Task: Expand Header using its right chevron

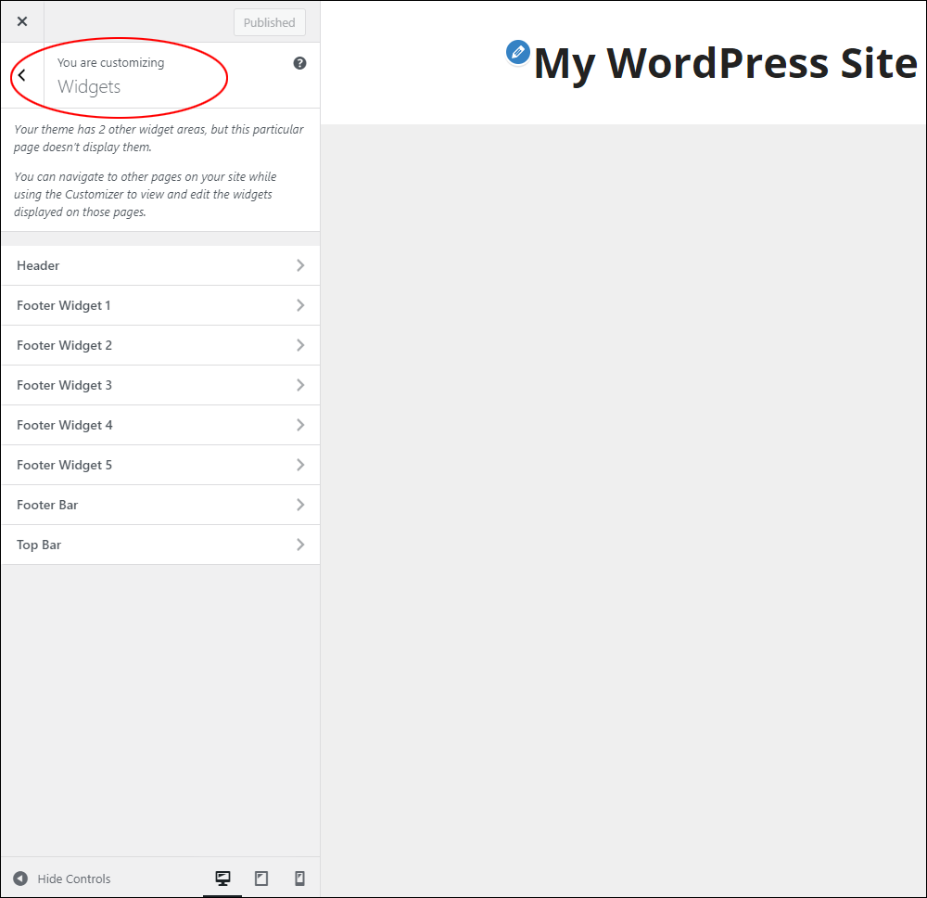Action: tap(300, 265)
